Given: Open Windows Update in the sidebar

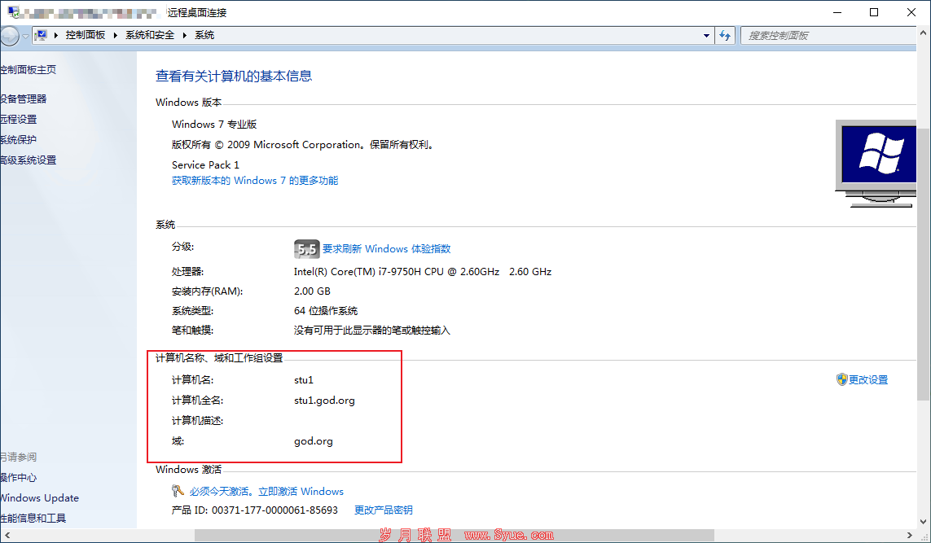Looking at the screenshot, I should point(39,498).
